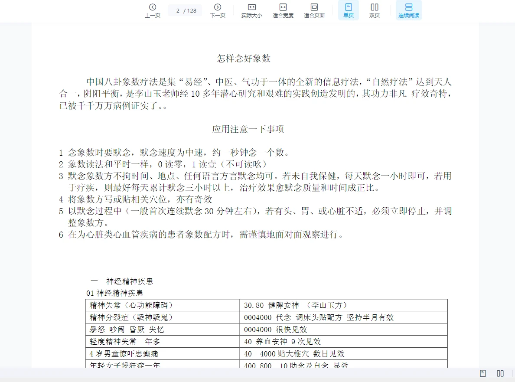Viewport: 515px width, 382px height.
Task: Click table cell 轻度精神失常一年多
Action: click(x=163, y=342)
